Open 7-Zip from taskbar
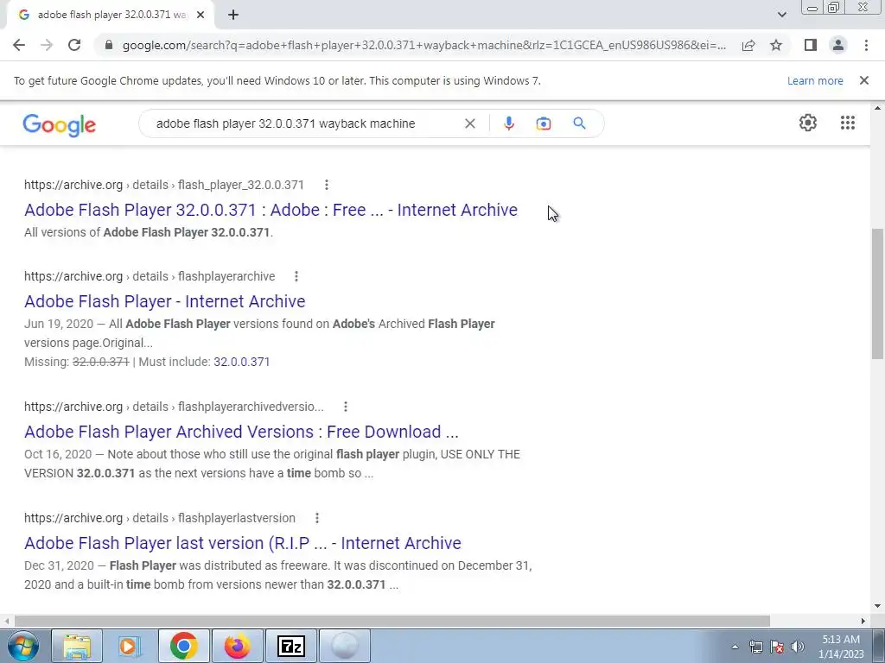The height and width of the screenshot is (663, 885). (291, 646)
